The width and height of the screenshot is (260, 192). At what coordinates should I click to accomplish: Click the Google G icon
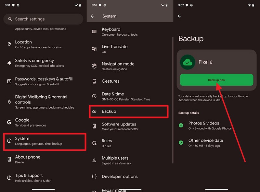point(9,122)
